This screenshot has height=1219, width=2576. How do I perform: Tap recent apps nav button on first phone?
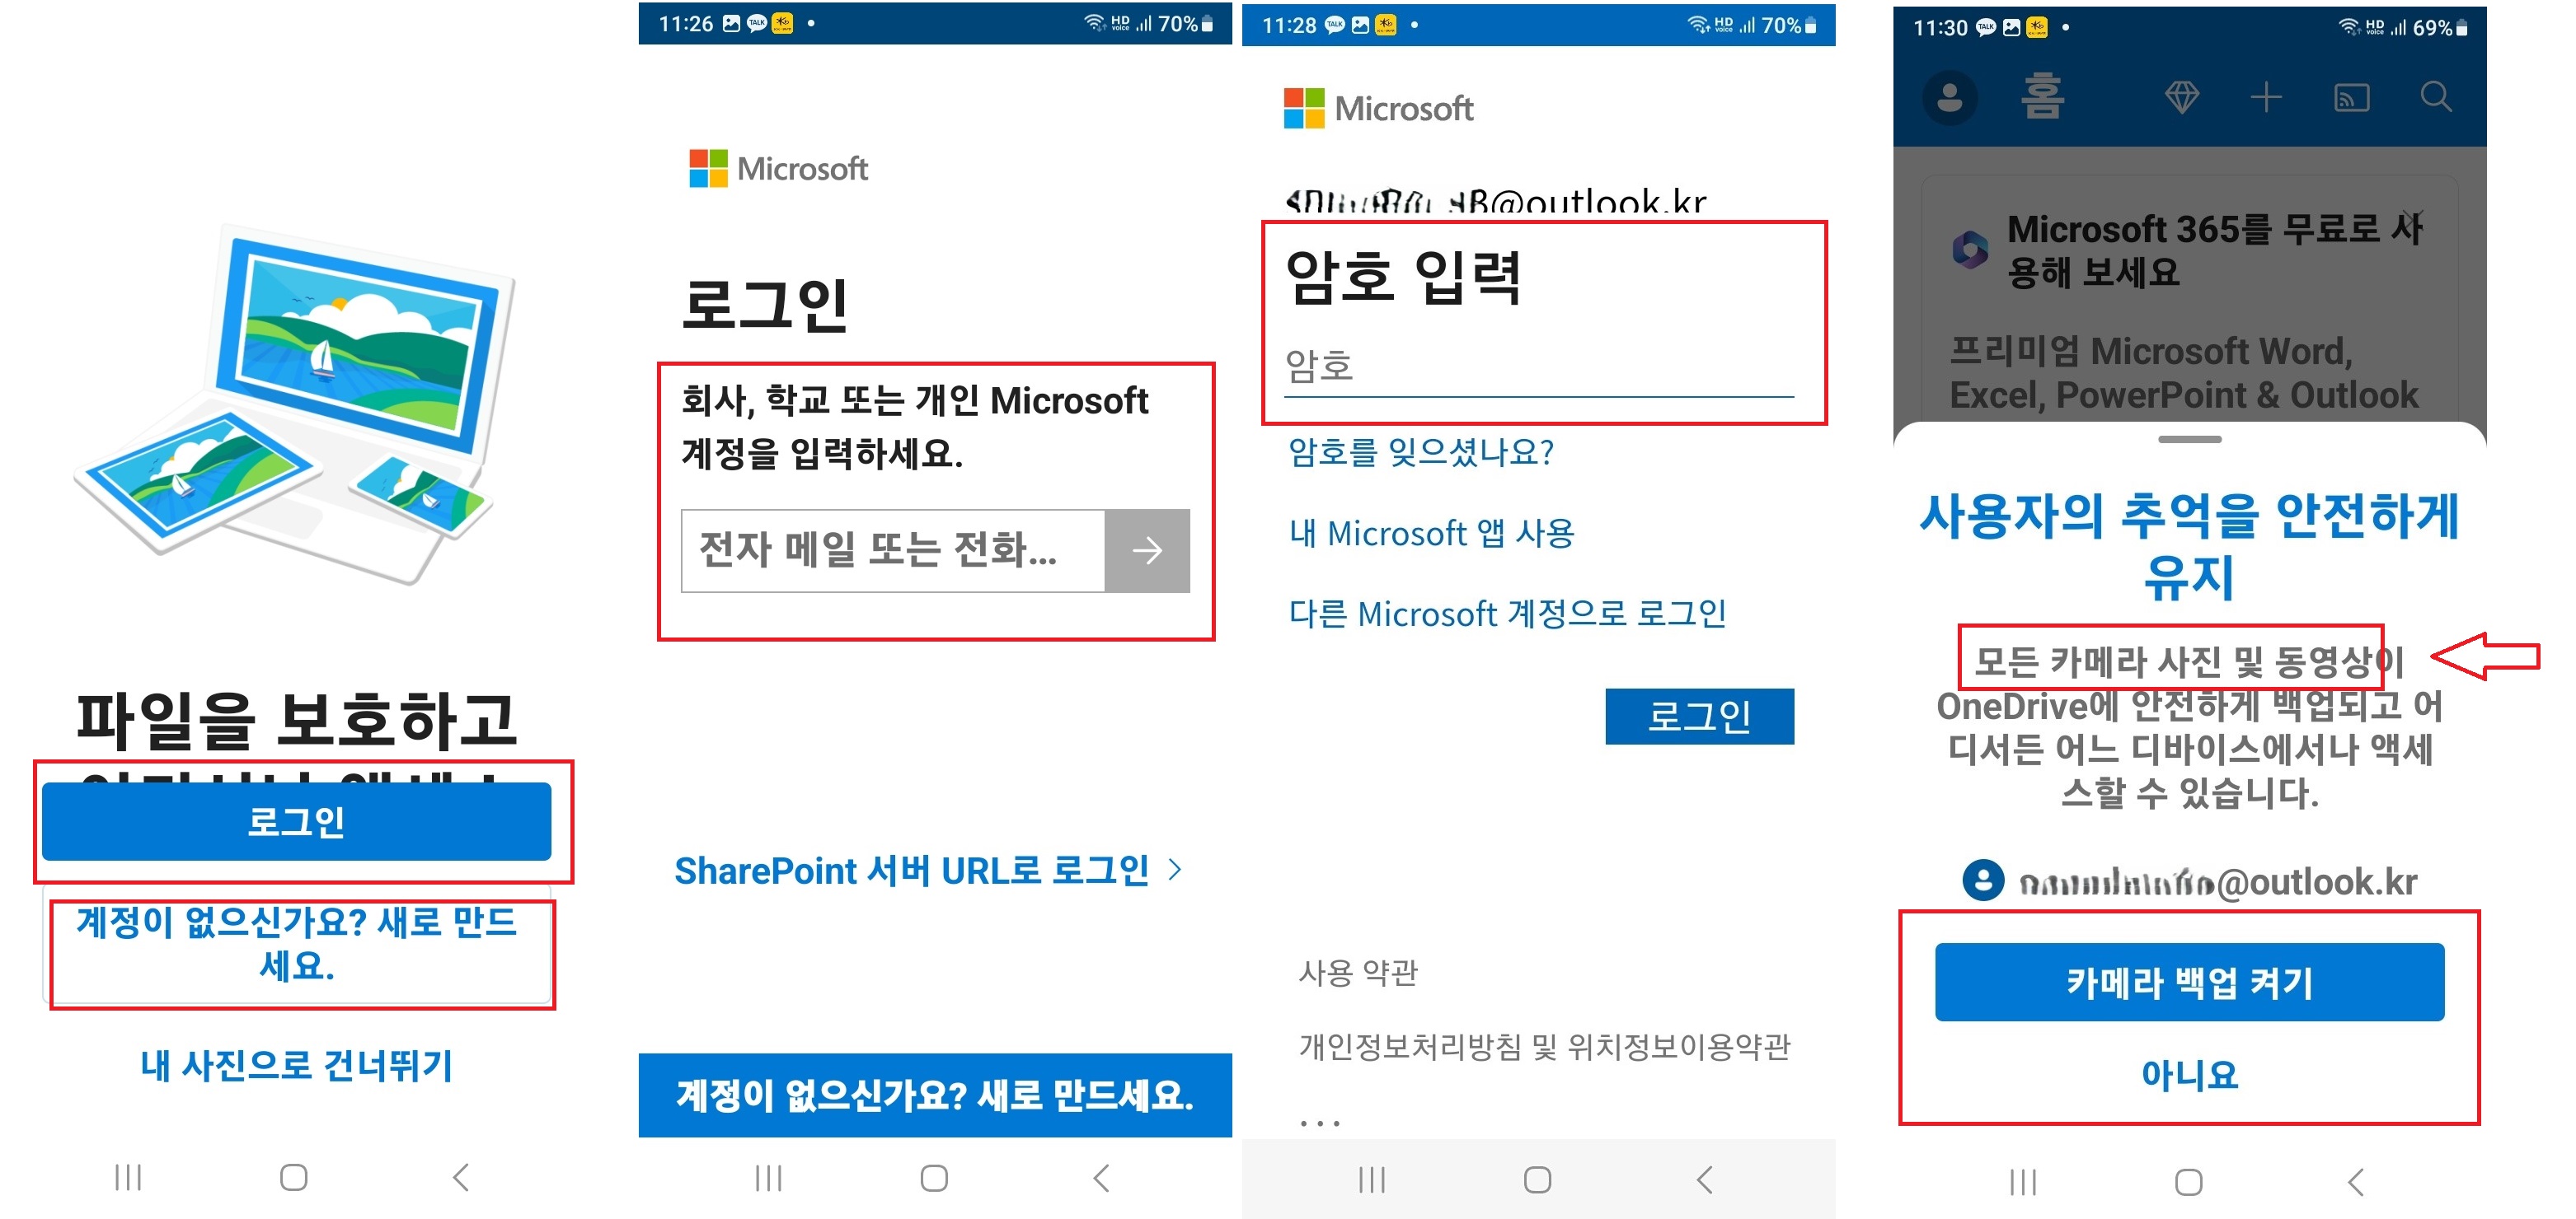click(x=128, y=1177)
